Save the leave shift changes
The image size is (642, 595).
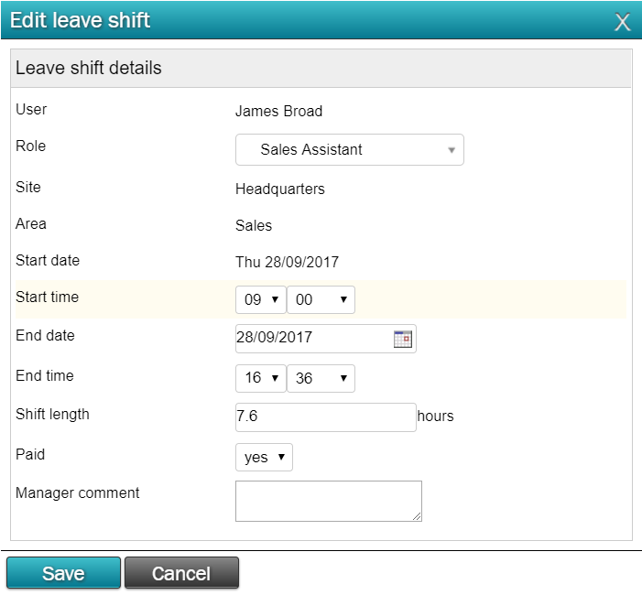(63, 572)
